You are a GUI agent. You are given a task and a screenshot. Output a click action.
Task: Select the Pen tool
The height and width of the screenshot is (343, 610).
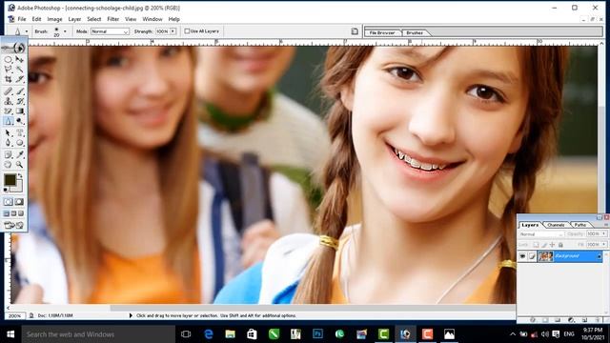tap(9, 143)
